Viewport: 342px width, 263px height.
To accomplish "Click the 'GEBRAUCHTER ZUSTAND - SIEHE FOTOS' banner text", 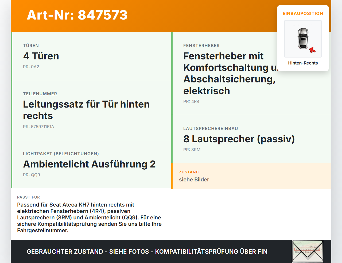I will pos(147,251).
